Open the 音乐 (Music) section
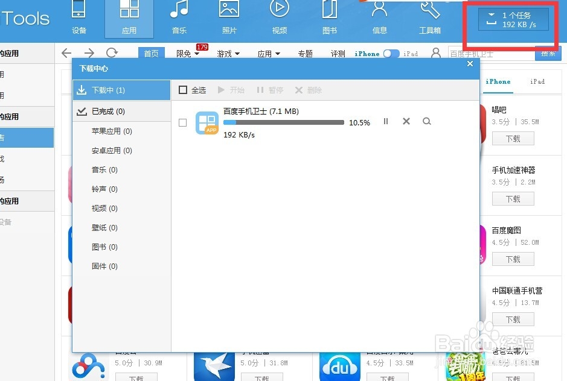 point(179,18)
